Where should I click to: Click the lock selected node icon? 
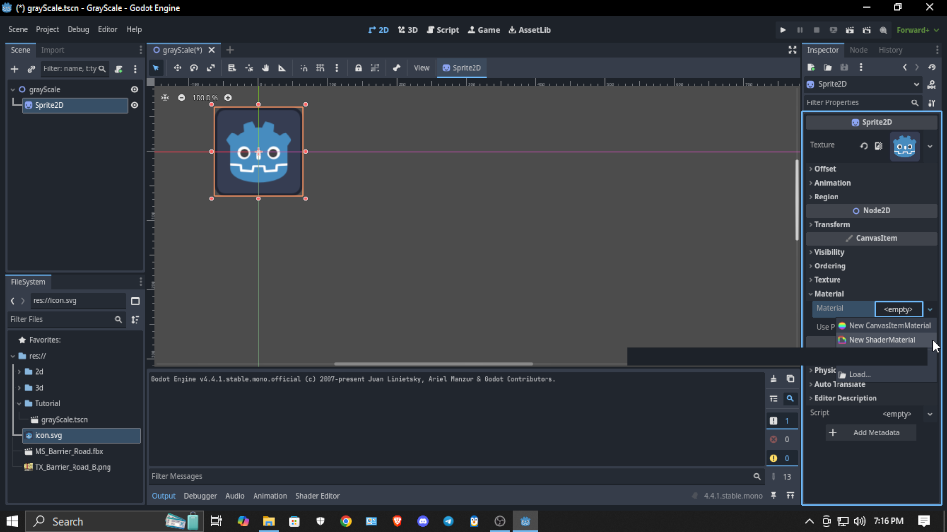[x=358, y=68]
